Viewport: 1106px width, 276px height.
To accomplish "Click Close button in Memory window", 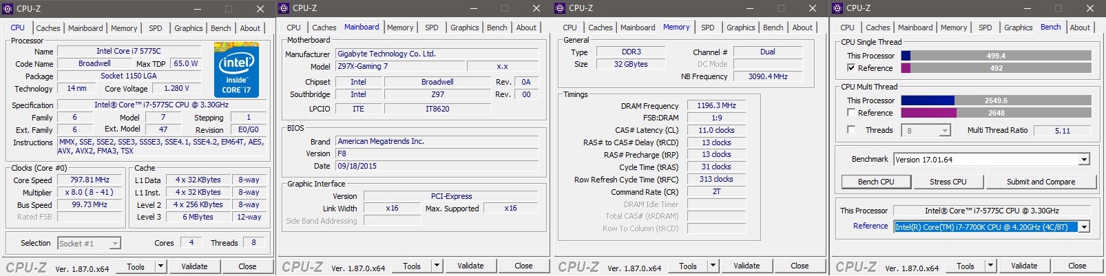I will (800, 266).
